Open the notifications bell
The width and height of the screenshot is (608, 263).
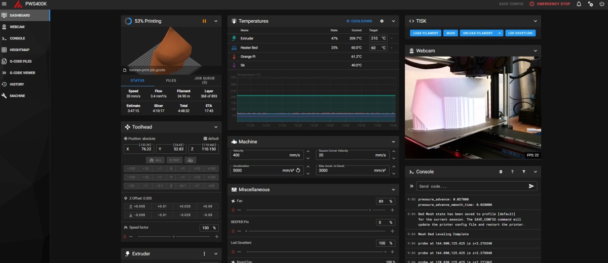pos(579,4)
